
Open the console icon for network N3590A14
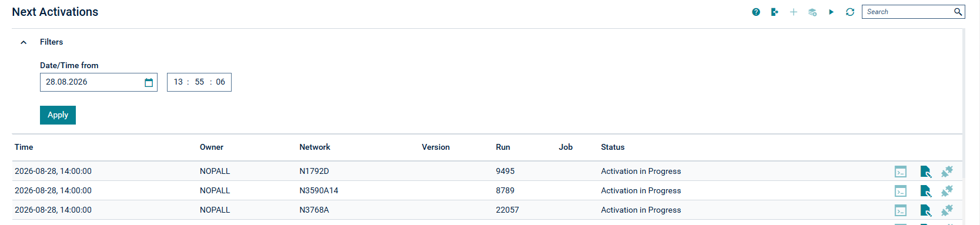click(x=901, y=191)
